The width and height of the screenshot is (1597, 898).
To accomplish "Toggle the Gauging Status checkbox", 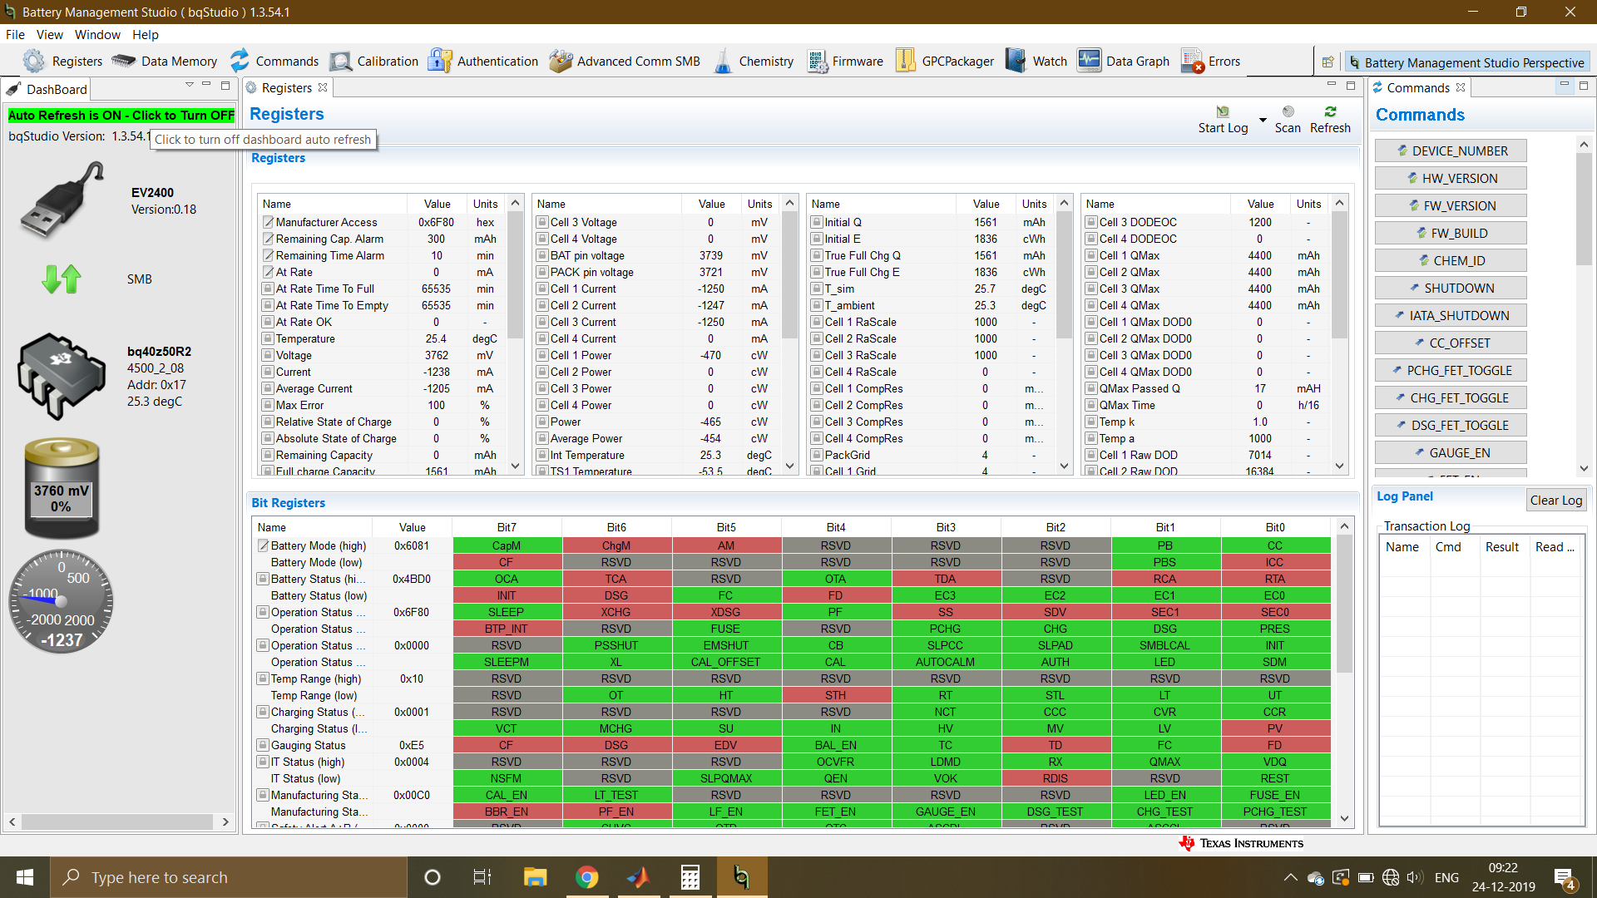I will click(x=263, y=745).
